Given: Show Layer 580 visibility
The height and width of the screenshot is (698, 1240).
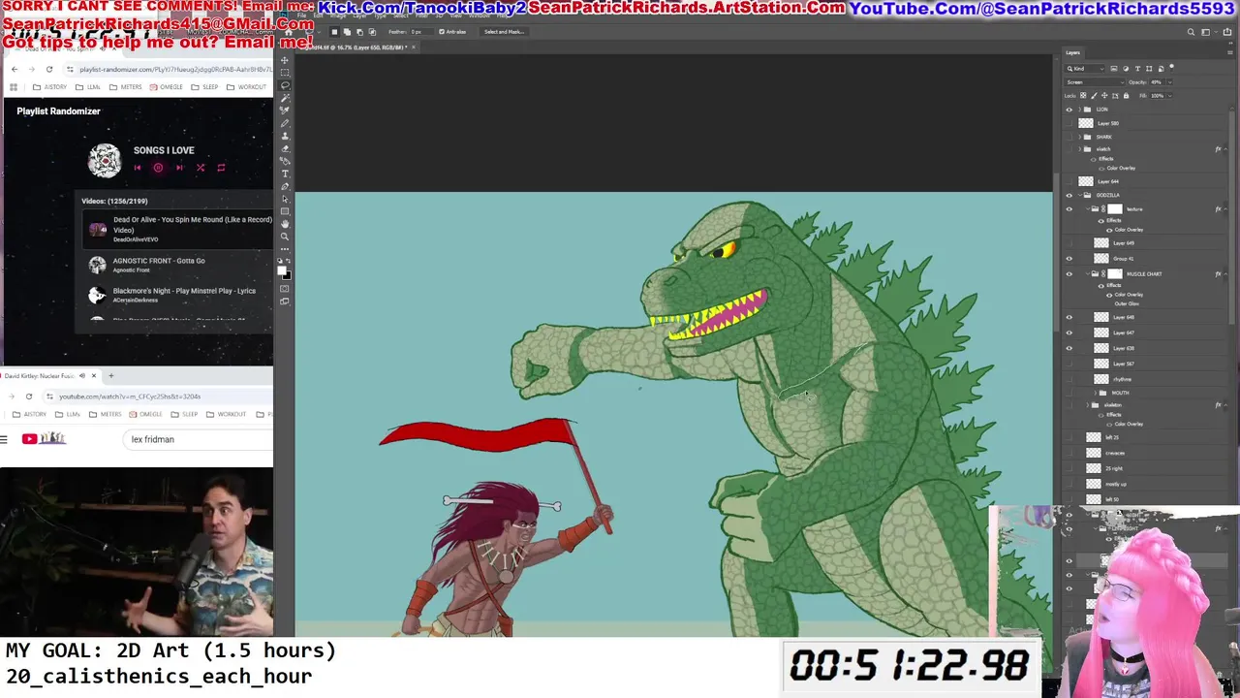Looking at the screenshot, I should (1069, 123).
